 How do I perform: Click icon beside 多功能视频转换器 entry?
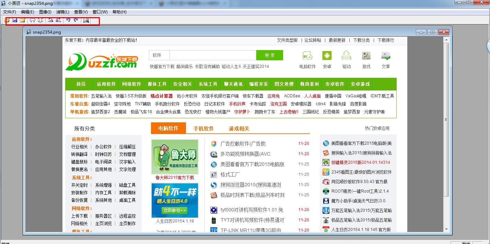click(214, 154)
